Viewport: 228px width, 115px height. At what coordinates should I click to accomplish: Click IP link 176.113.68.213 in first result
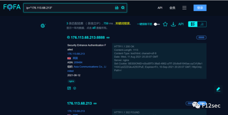coord(76,54)
